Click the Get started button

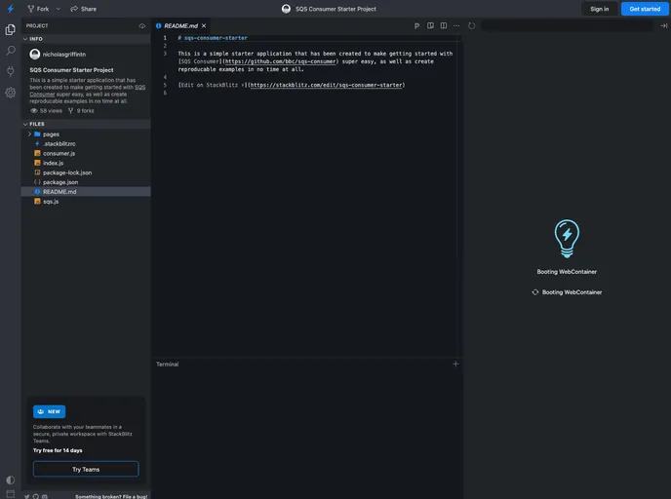(x=645, y=9)
